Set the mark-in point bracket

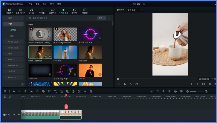click(x=191, y=84)
